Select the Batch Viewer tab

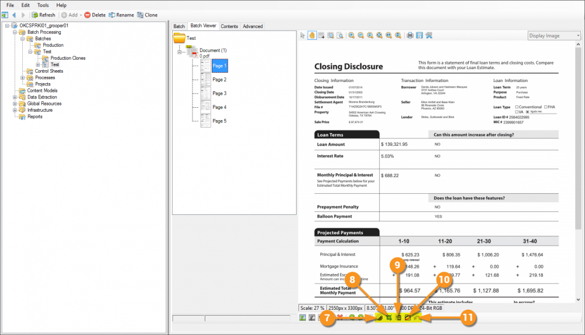point(204,25)
